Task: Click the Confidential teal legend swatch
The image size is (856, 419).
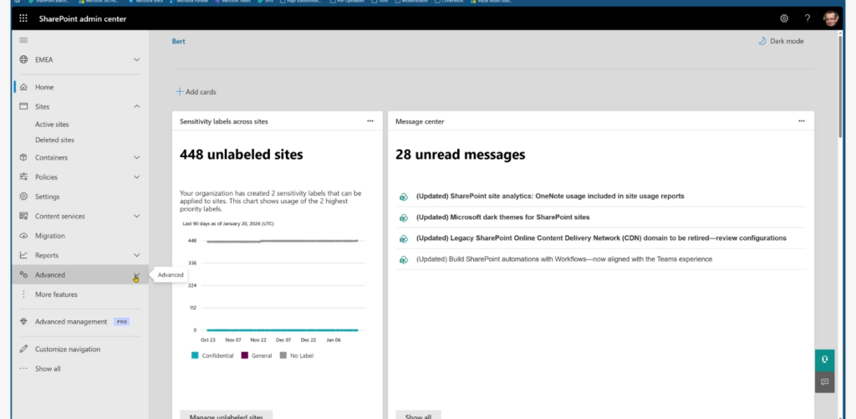Action: (x=195, y=355)
